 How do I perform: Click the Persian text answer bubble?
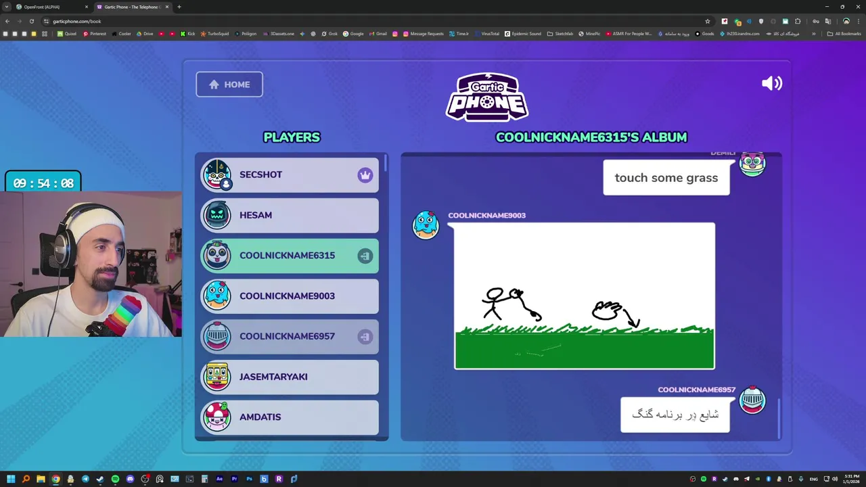click(675, 415)
